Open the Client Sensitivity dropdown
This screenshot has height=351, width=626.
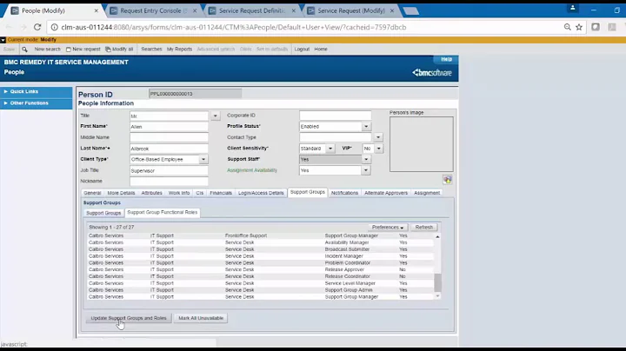[x=330, y=149]
